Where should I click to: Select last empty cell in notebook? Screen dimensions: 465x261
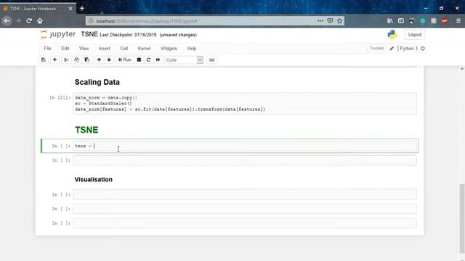pos(245,223)
